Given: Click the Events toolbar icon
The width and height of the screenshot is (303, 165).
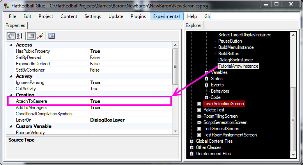Looking at the screenshot, I should (40, 36).
